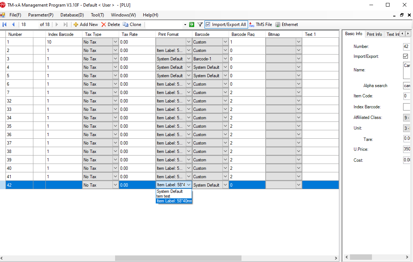This screenshot has height=262, width=413.
Task: Switch to the Print Info tab
Action: pyautogui.click(x=374, y=34)
